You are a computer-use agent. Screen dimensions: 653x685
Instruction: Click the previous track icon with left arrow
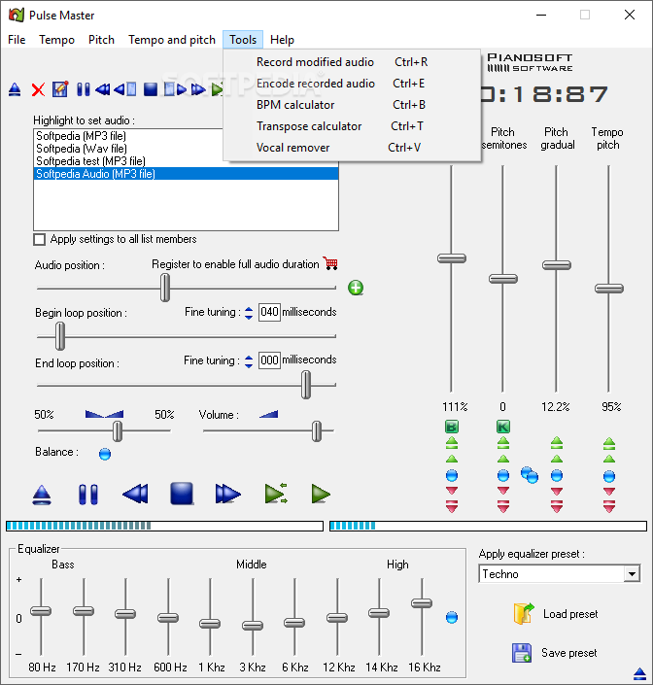tap(125, 89)
